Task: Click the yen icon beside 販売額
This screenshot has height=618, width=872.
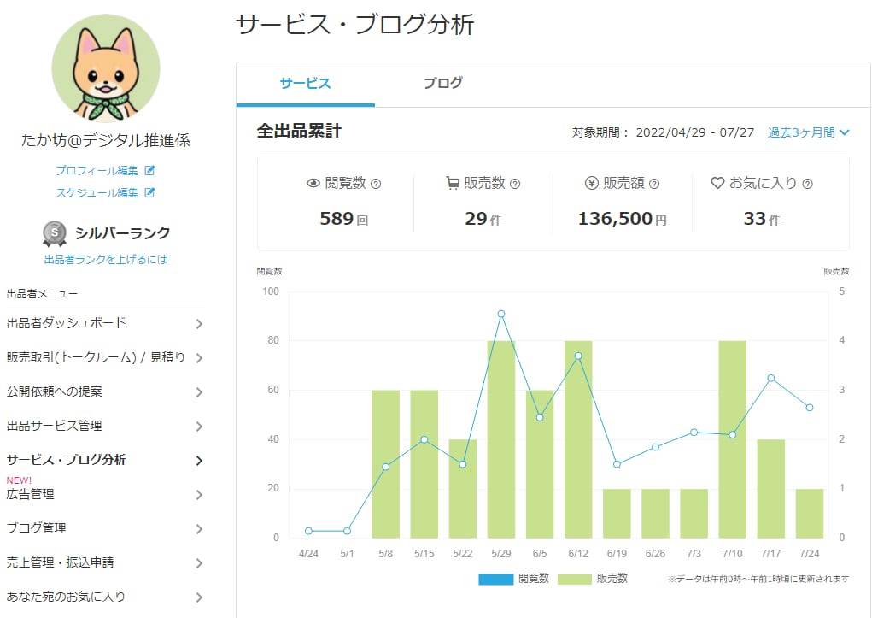Action: tap(592, 183)
